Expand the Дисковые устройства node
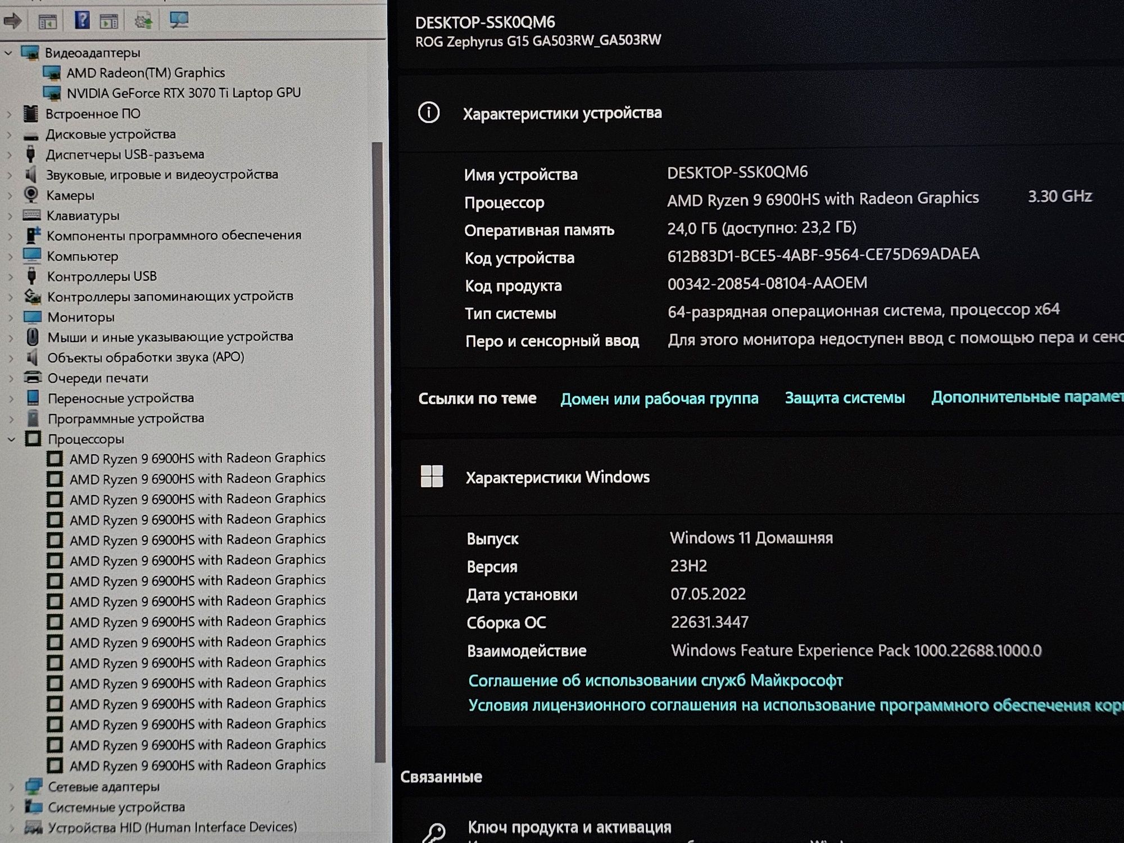Image resolution: width=1124 pixels, height=843 pixels. [9, 135]
